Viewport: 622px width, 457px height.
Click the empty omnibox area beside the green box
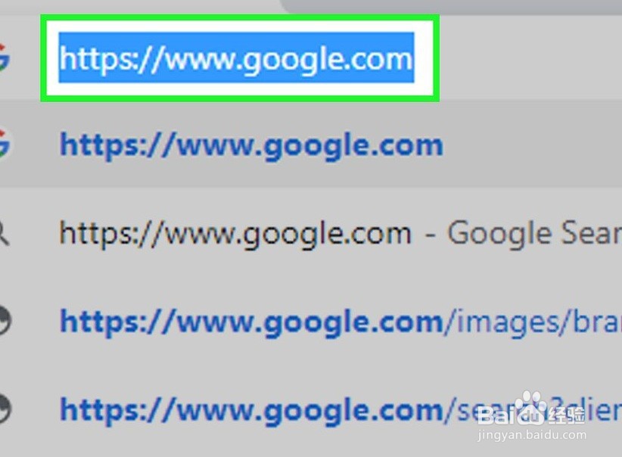[x=530, y=58]
